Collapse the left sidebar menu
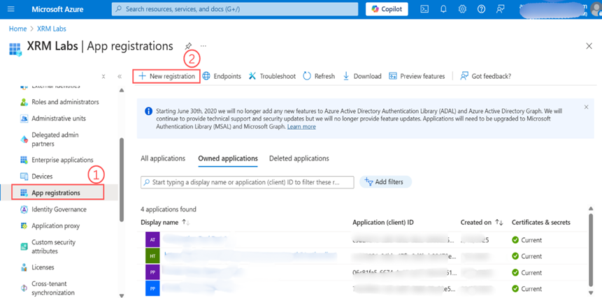The image size is (602, 298). (120, 76)
